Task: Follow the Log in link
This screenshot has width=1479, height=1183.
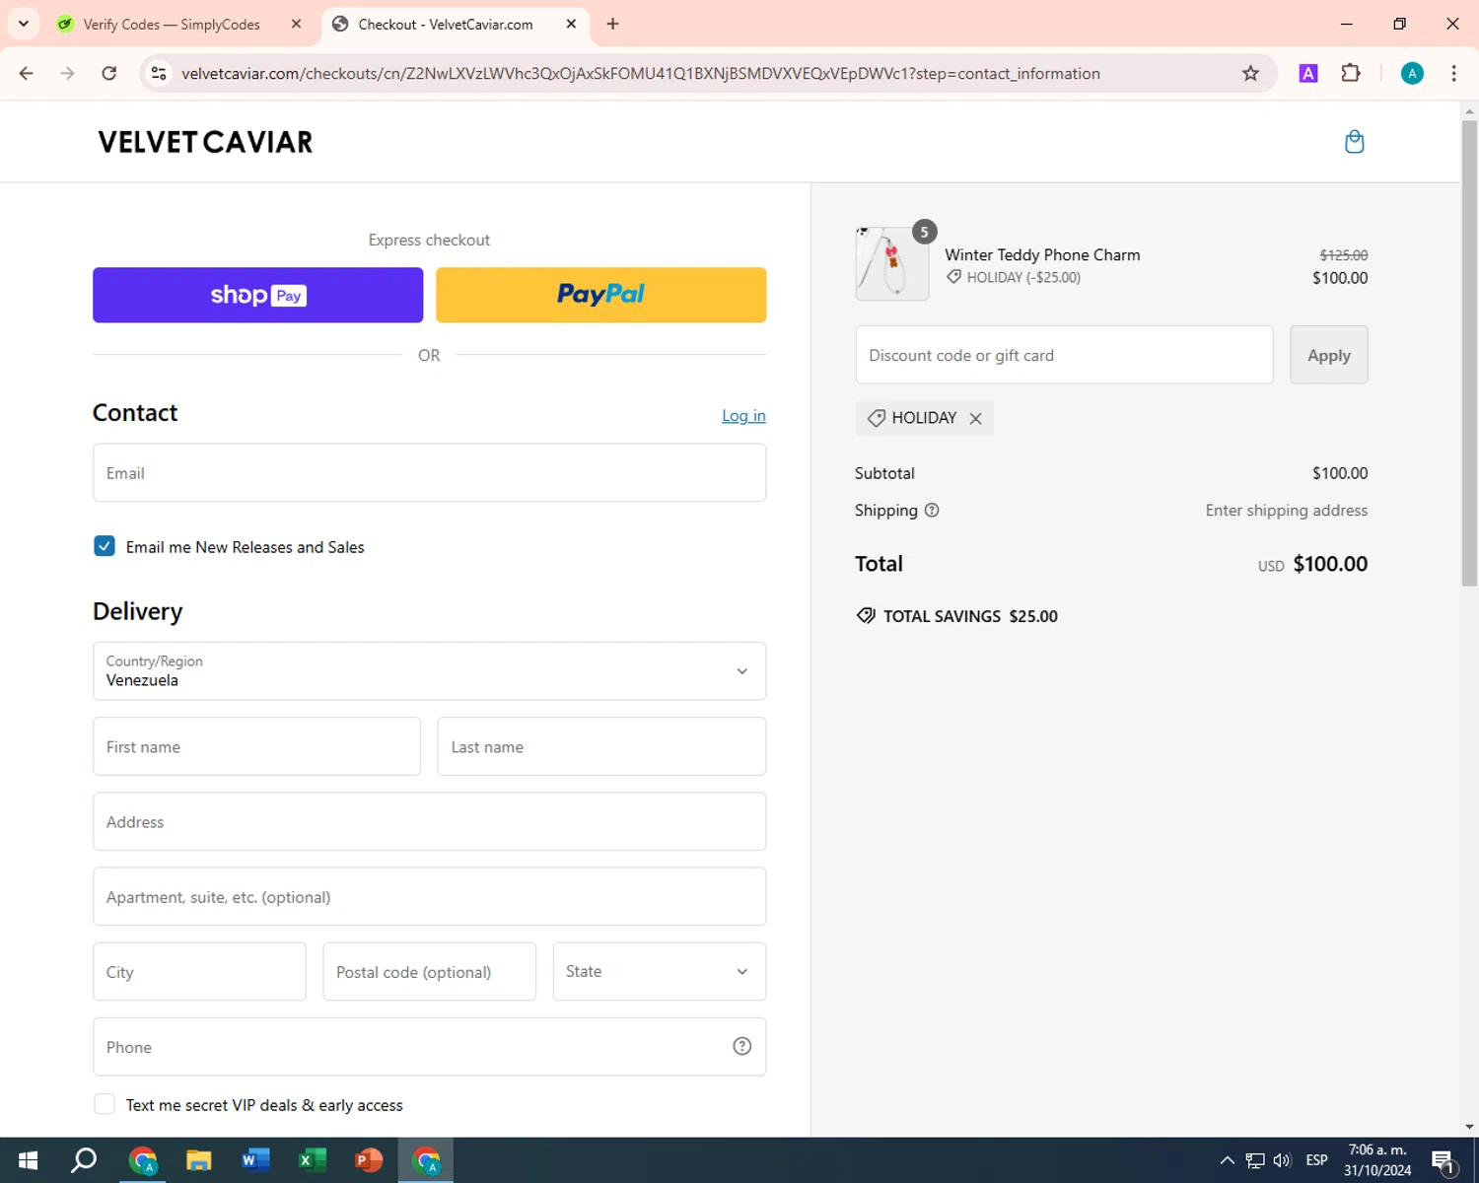Action: 743,416
